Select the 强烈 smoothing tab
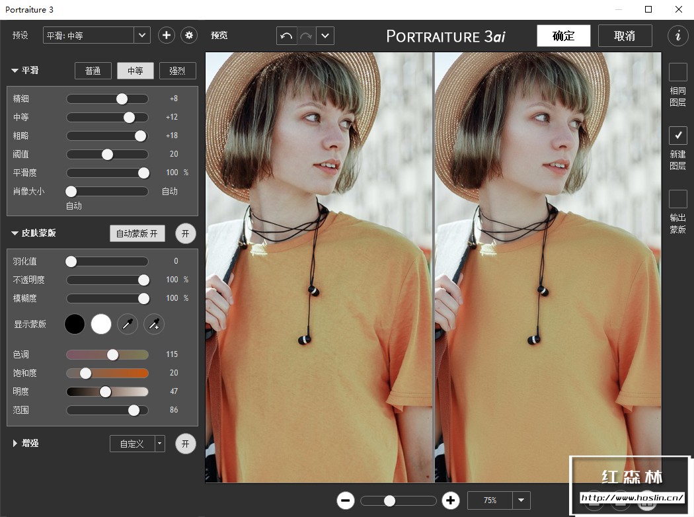 178,71
